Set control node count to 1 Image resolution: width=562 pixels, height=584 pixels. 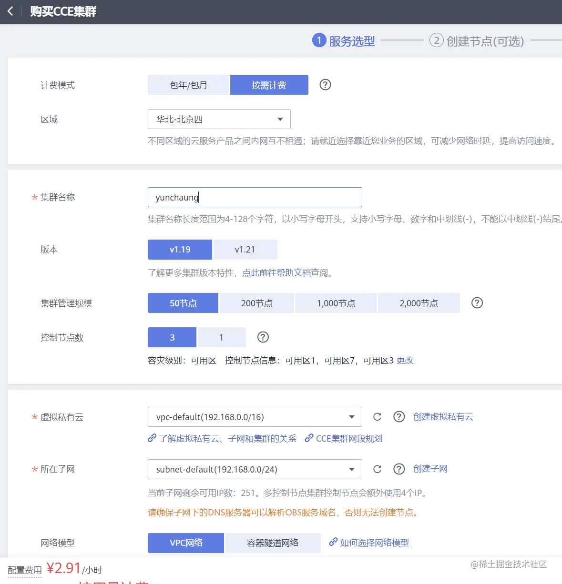[x=221, y=337]
